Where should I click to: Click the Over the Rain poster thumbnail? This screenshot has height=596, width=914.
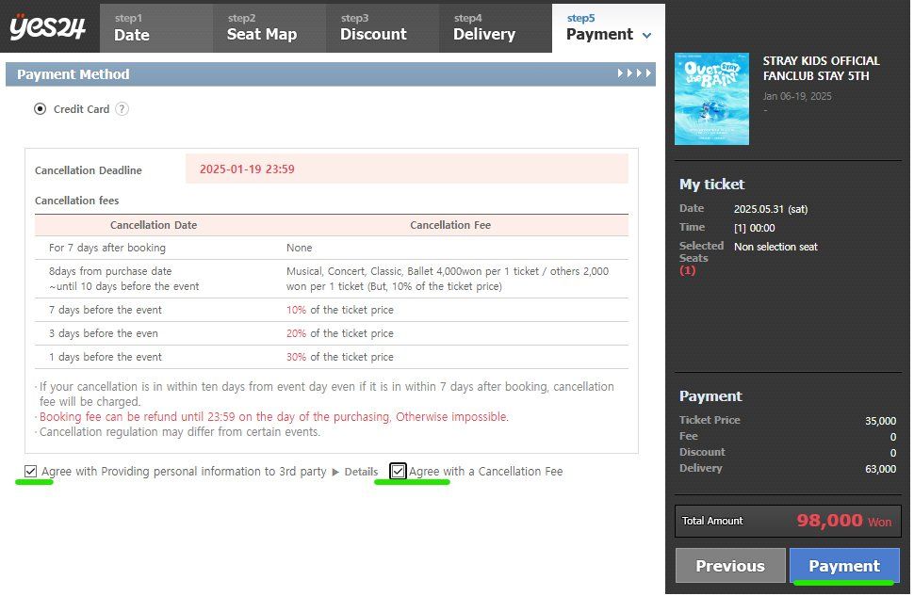tap(711, 99)
